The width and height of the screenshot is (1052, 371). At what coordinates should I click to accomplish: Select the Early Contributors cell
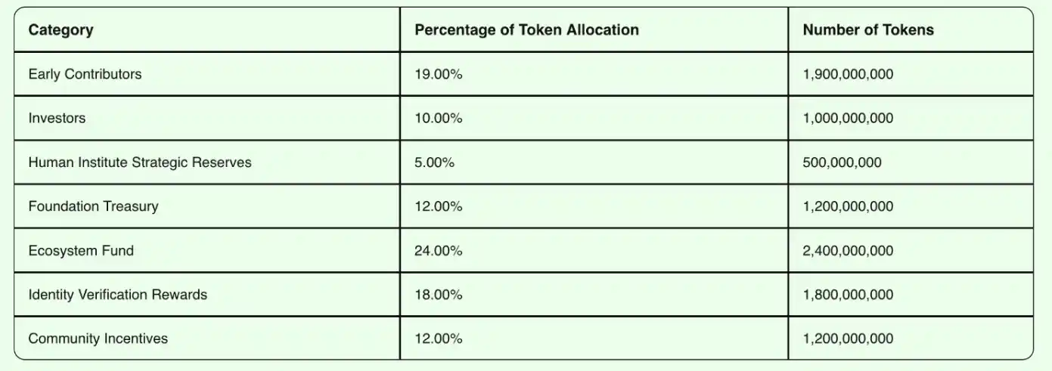85,74
